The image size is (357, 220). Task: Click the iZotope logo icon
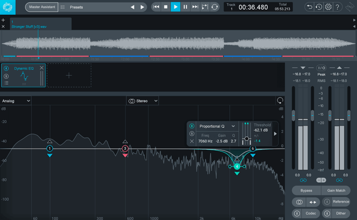pos(350,7)
